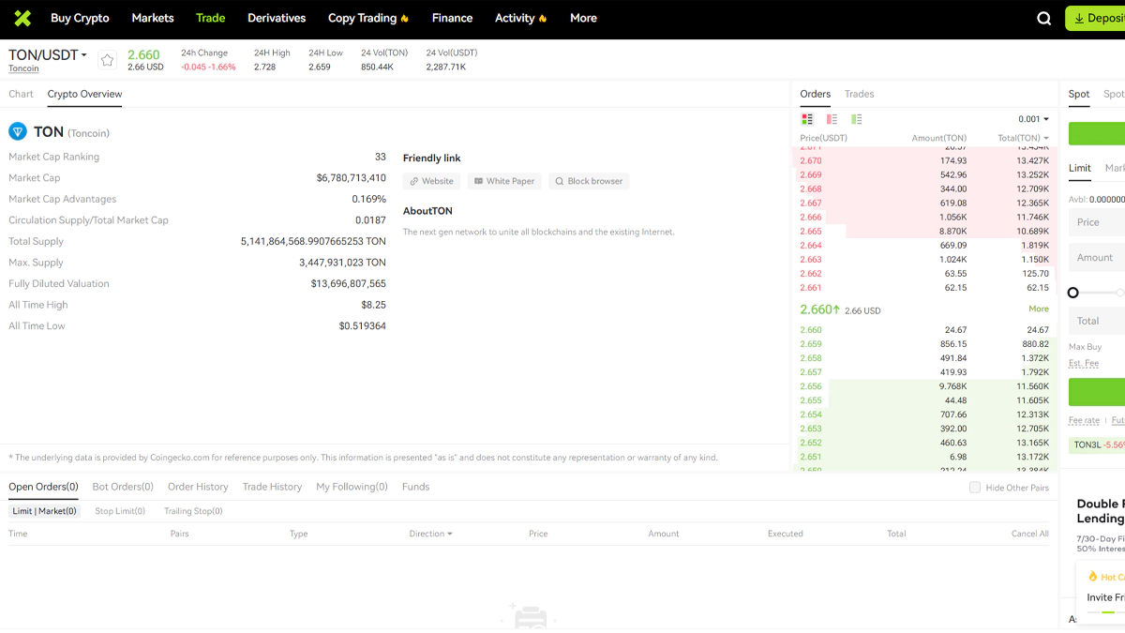The image size is (1125, 633).
Task: Click the TON coin logo icon
Action: (x=18, y=132)
